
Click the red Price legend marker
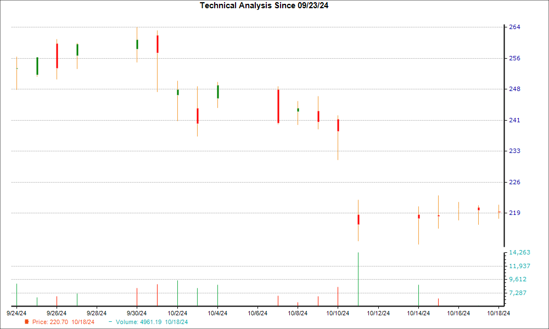(27, 322)
